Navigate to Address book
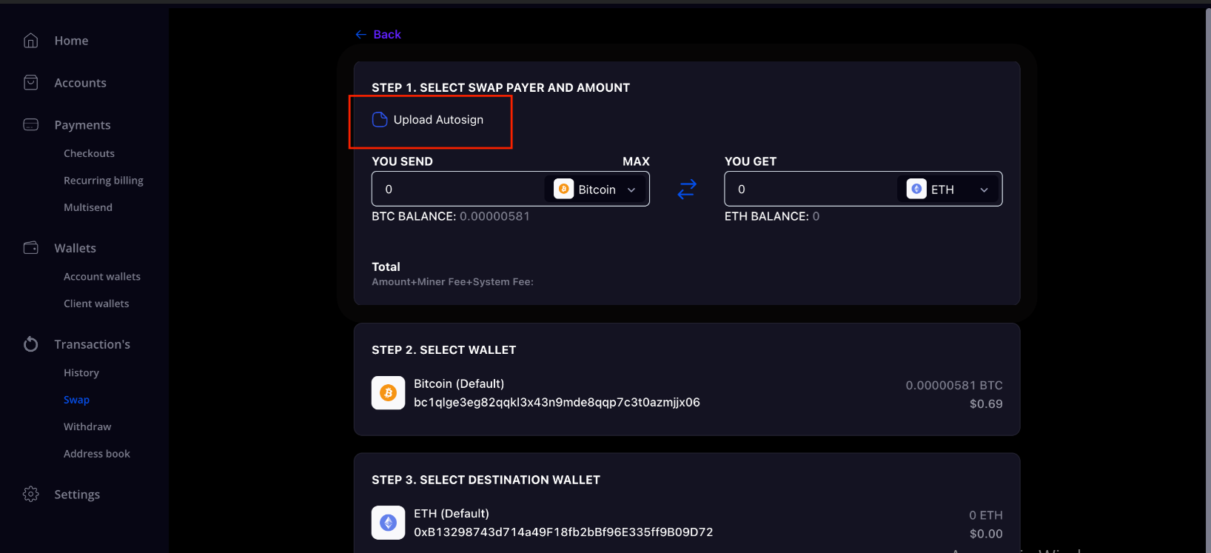The height and width of the screenshot is (553, 1211). coord(97,454)
